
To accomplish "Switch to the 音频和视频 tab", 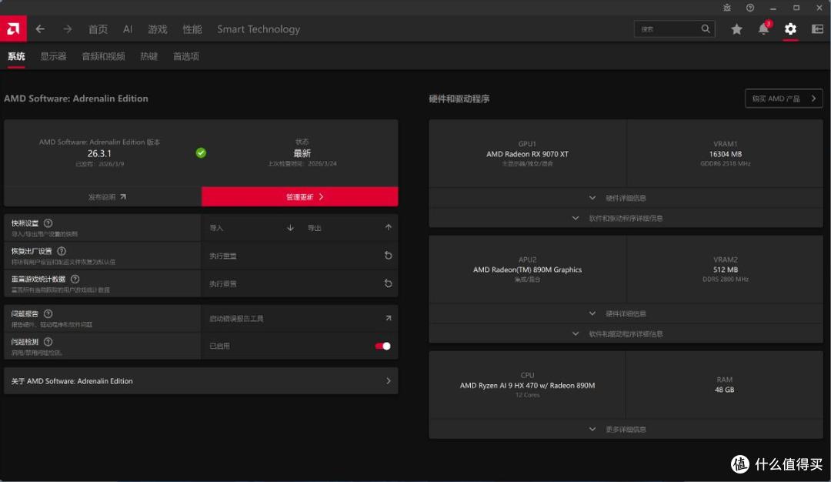I will click(x=103, y=56).
